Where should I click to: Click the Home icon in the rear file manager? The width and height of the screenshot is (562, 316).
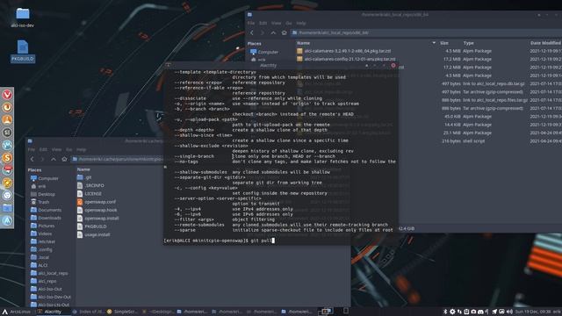284,32
